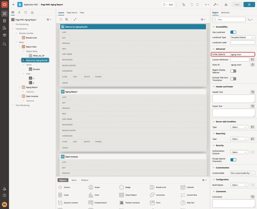The image size is (257, 209).
Task: Switch to the Dynamic Actions lightning tab
Action: pyautogui.click(x=19, y=13)
